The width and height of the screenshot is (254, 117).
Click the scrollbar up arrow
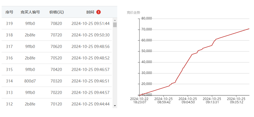115,20
